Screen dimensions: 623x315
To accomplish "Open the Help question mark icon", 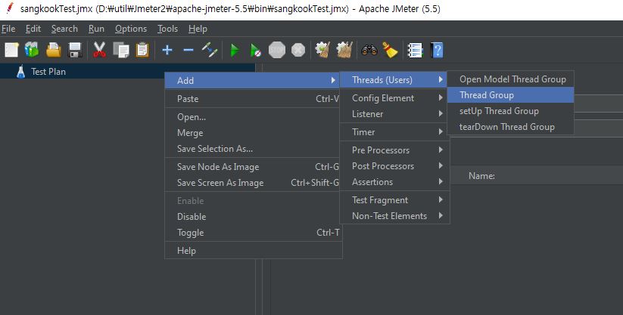I will click(x=437, y=50).
